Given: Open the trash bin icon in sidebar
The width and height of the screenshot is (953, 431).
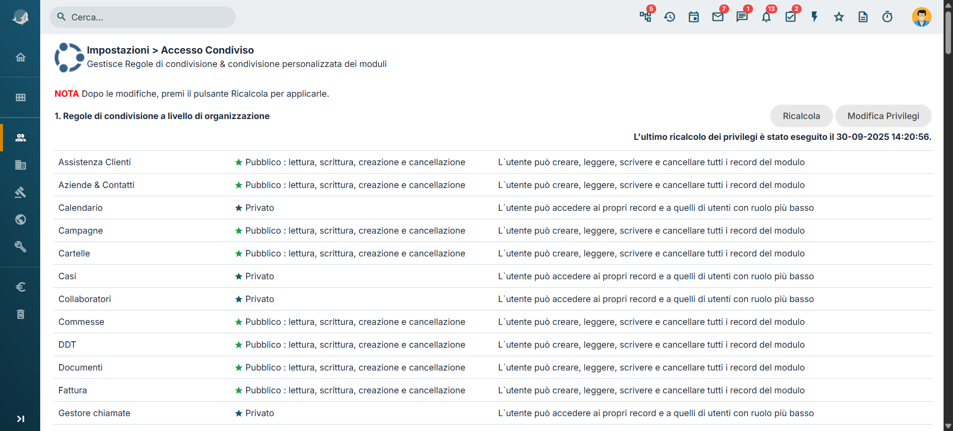Looking at the screenshot, I should coord(20,314).
